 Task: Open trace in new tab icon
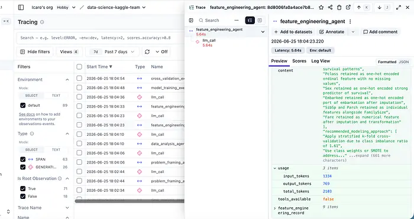348,8
